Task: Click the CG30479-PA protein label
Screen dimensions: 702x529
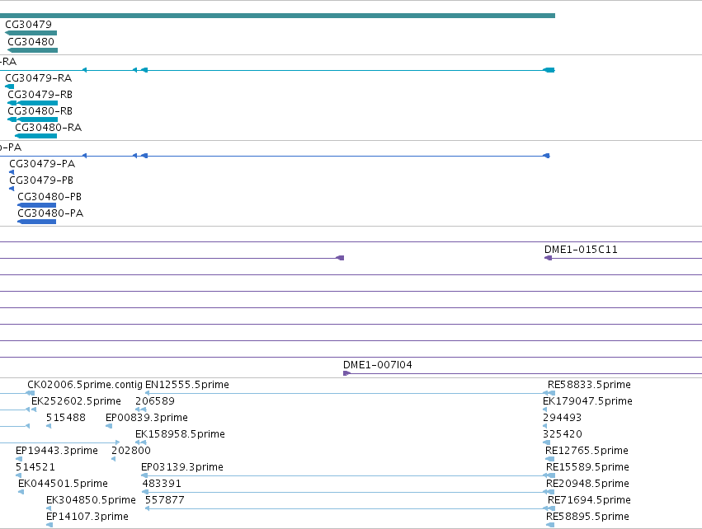Action: [x=42, y=164]
